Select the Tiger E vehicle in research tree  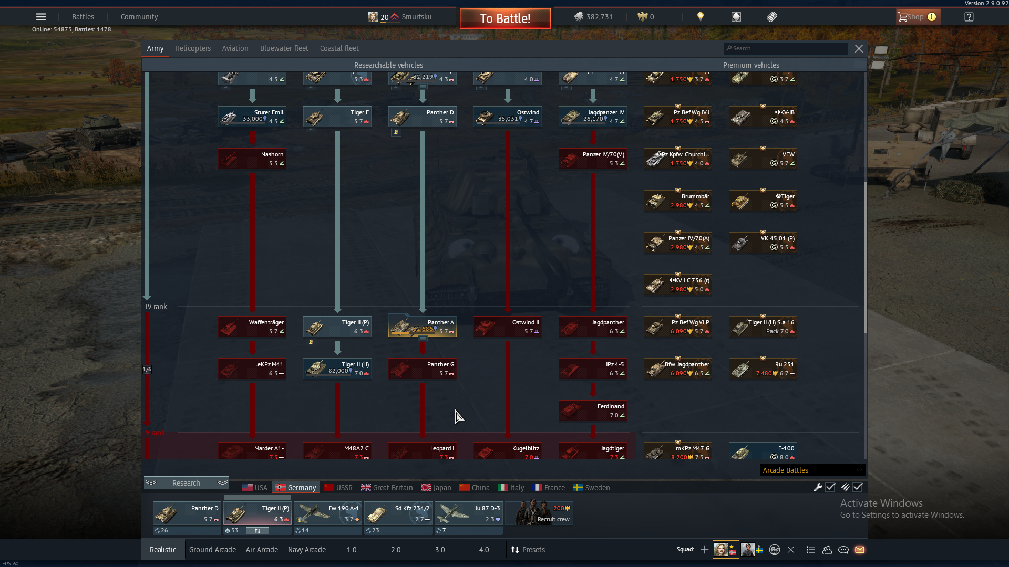click(x=337, y=117)
